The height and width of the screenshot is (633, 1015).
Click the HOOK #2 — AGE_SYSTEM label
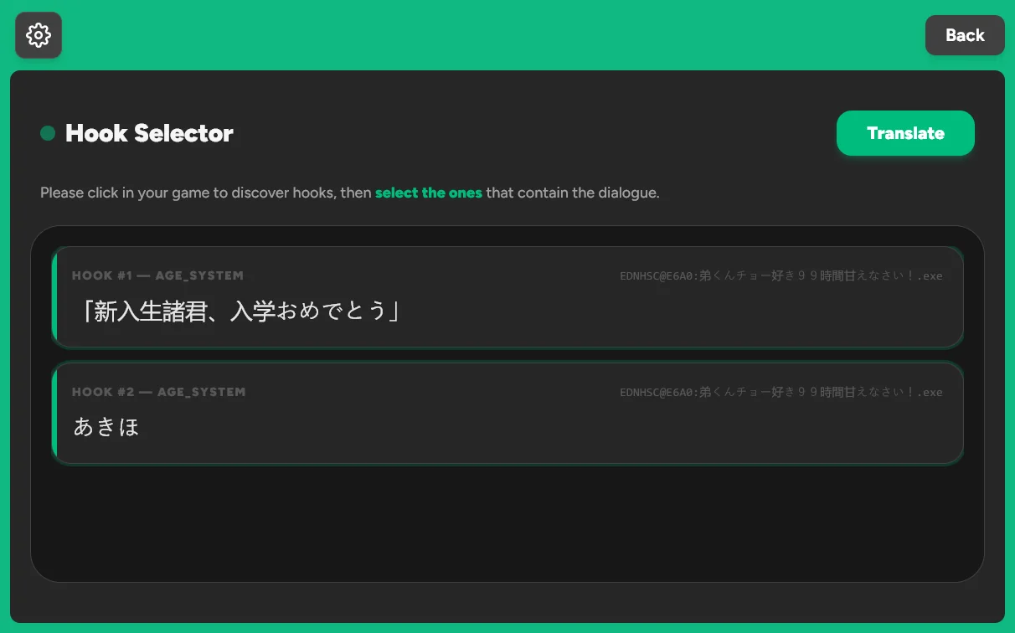158,392
